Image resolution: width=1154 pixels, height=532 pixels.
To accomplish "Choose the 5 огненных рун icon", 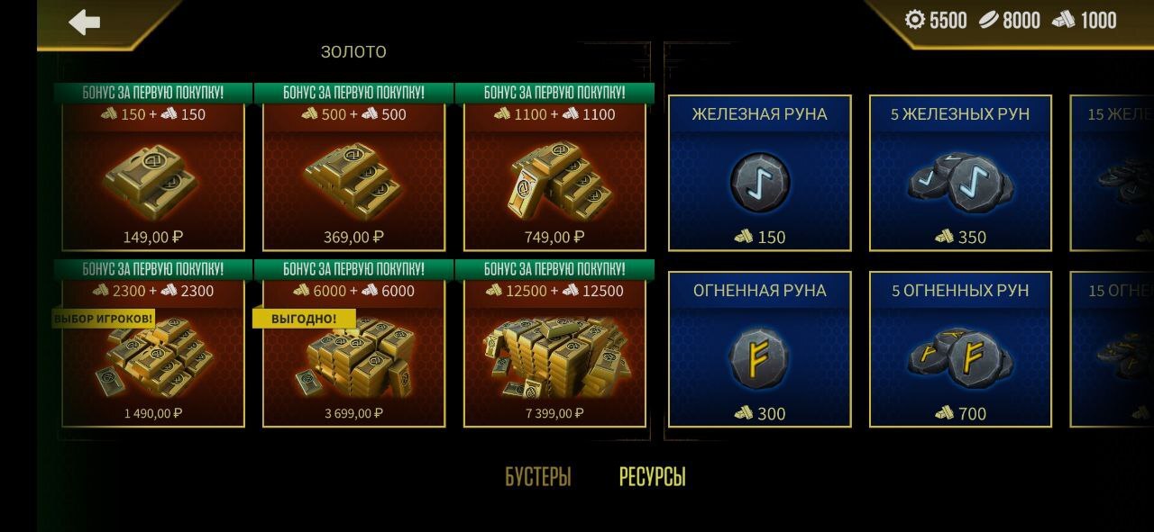I will pos(960,356).
